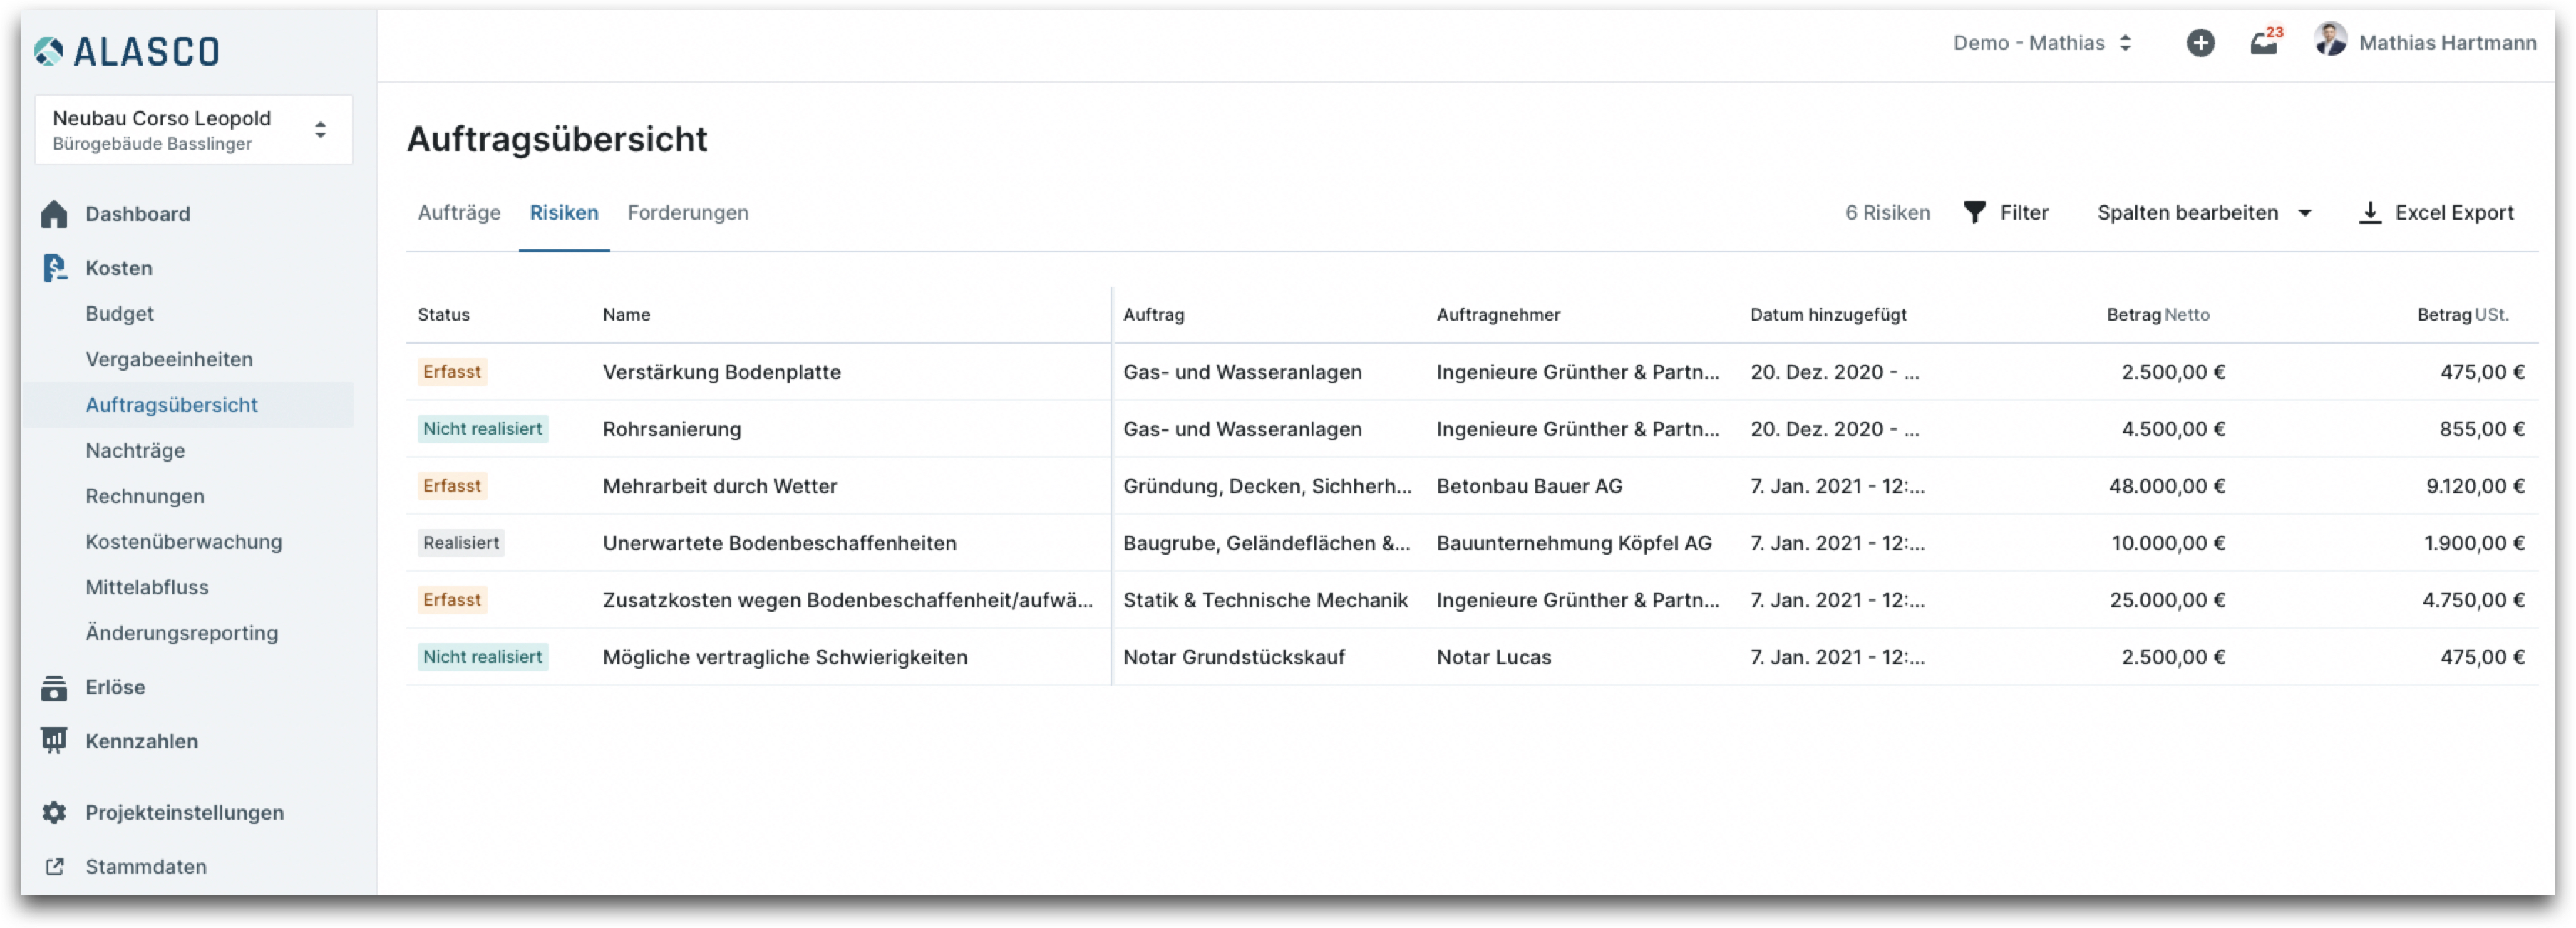Click the Kosten label in sidebar
This screenshot has width=2576, height=928.
point(119,268)
